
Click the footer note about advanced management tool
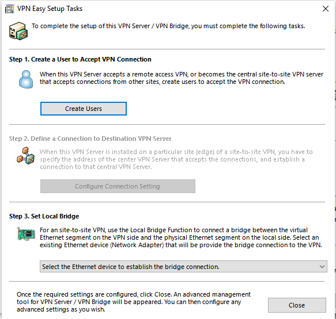point(134,302)
